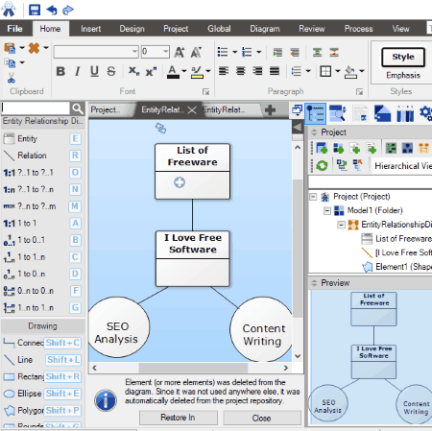Open the font name combo box
The width and height of the screenshot is (432, 431).
pos(96,52)
